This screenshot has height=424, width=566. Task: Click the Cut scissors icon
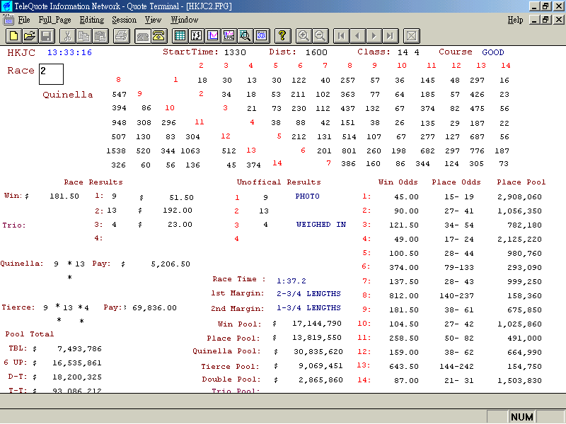[67, 36]
